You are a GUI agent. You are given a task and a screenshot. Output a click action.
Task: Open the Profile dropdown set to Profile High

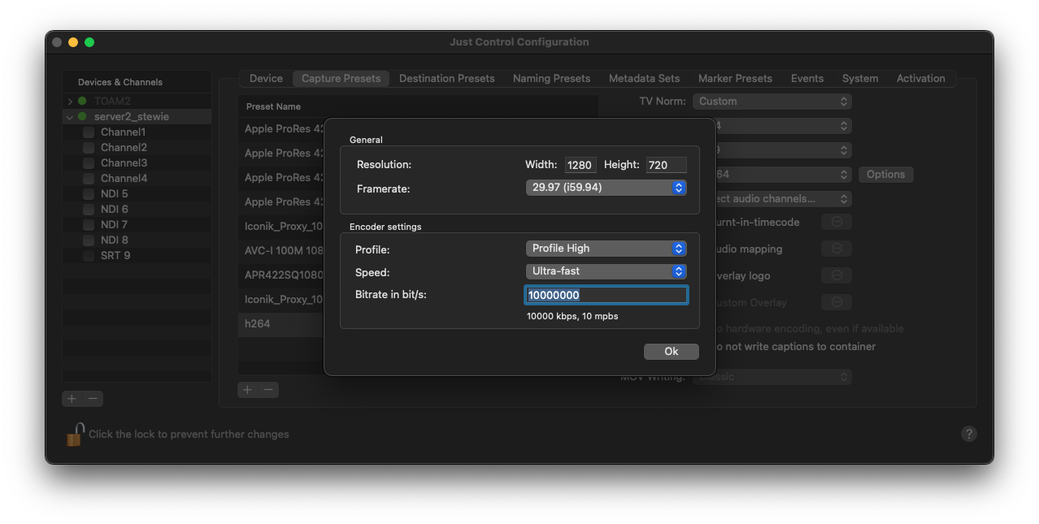[x=606, y=249]
